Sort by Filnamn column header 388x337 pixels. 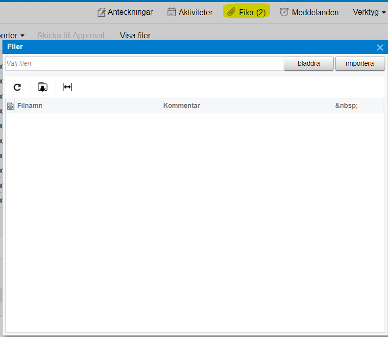88,106
